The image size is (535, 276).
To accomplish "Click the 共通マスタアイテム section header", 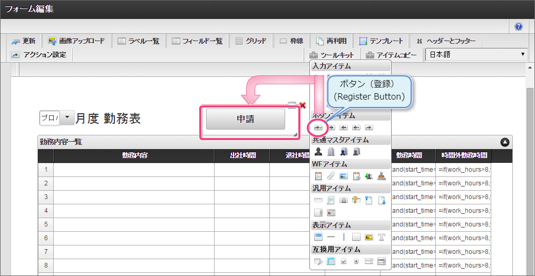I will [351, 140].
